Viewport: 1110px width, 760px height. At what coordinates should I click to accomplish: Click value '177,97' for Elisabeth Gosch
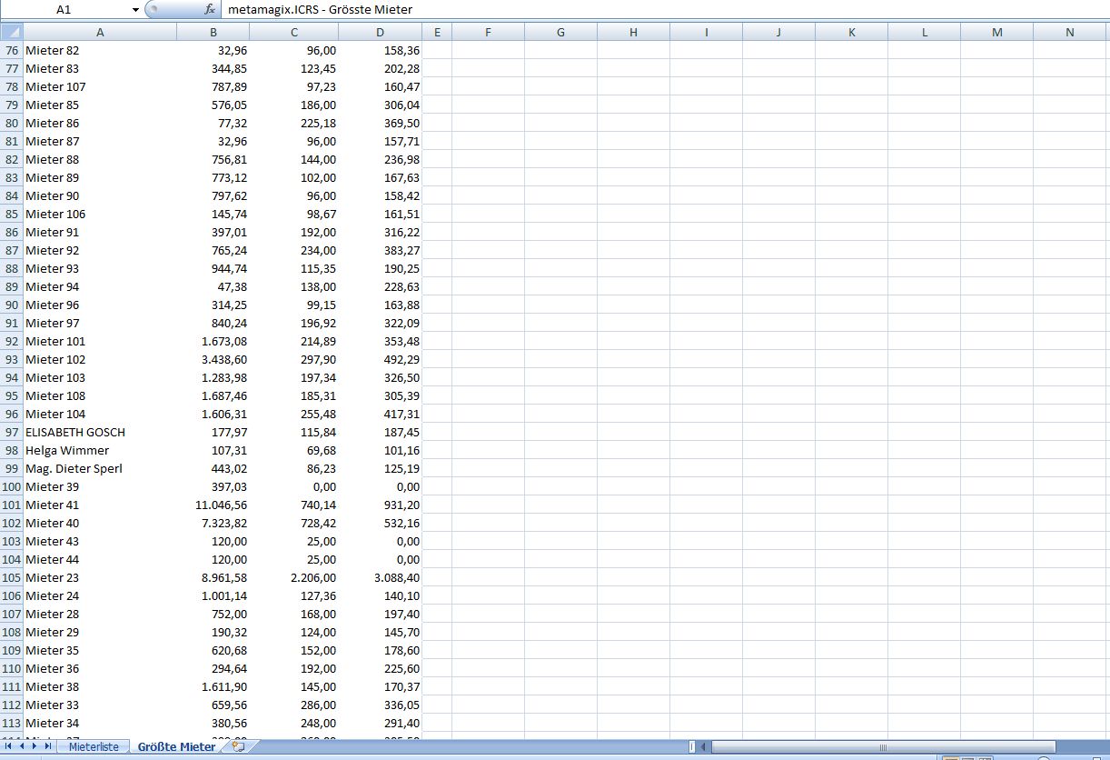pos(229,432)
